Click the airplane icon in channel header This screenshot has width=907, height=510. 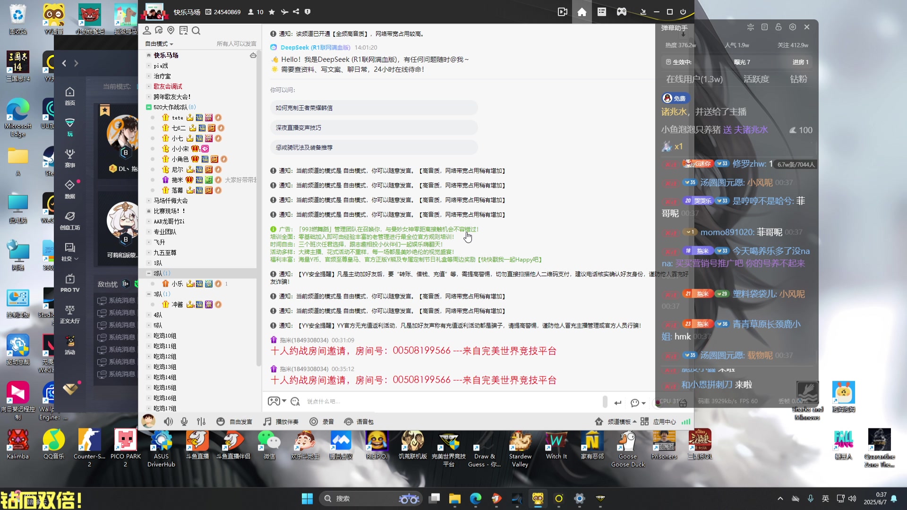[x=284, y=12]
